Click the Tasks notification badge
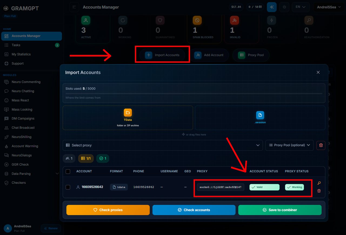 click(57, 45)
